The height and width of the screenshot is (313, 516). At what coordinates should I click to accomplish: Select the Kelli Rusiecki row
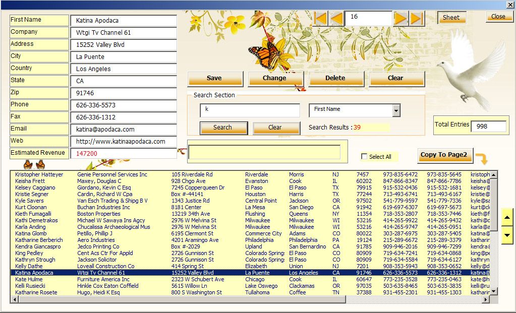(250, 286)
